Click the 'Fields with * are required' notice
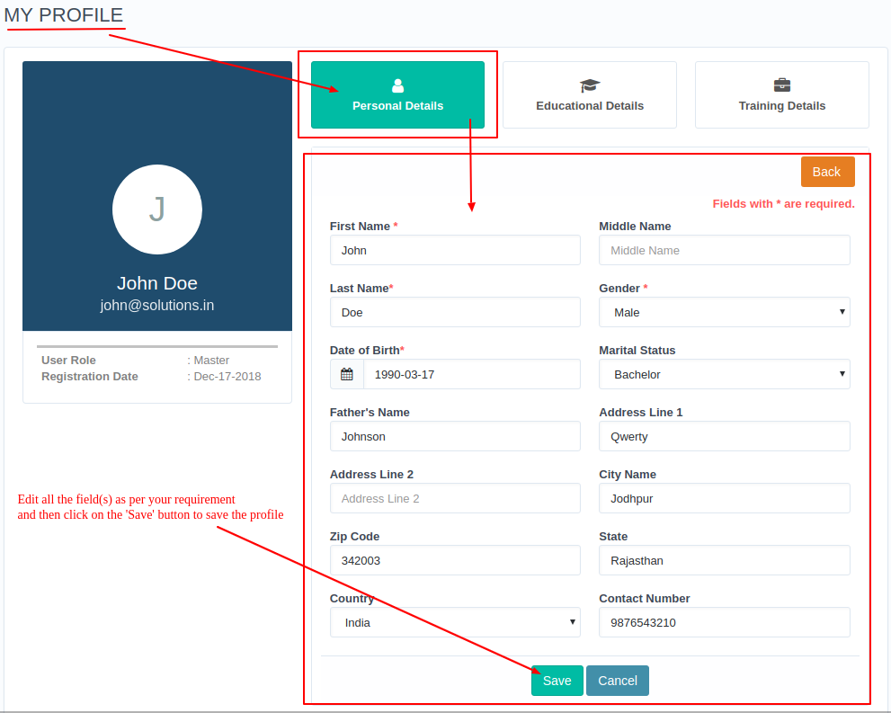The height and width of the screenshot is (713, 891). point(784,204)
